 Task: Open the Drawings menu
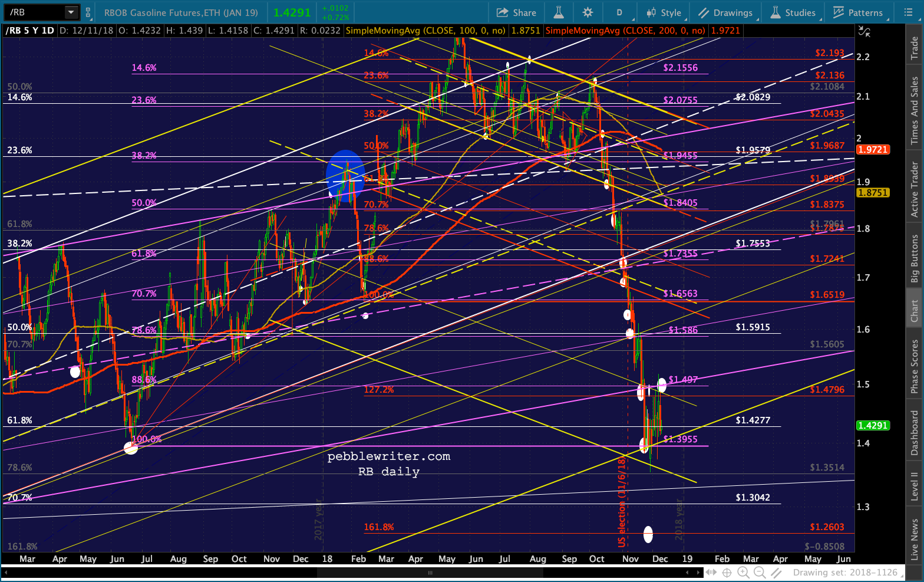(x=725, y=12)
